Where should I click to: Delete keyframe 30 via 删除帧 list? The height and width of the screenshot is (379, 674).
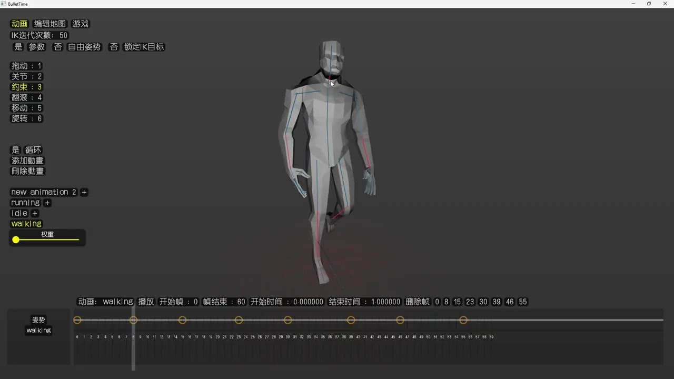483,302
